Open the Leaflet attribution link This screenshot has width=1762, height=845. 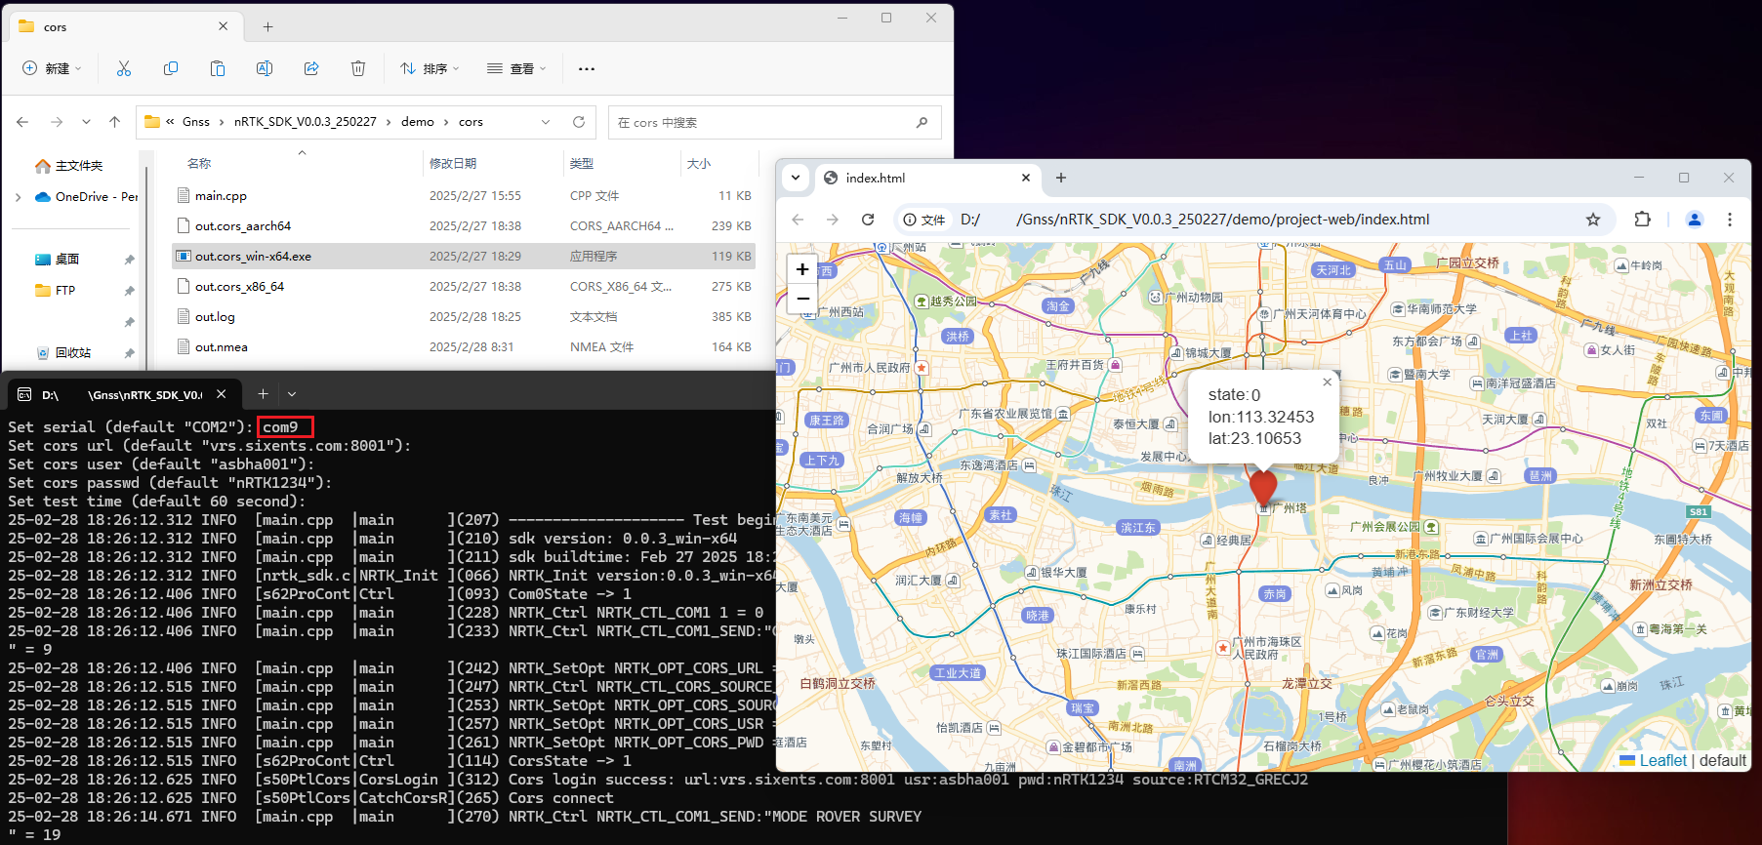tap(1662, 761)
